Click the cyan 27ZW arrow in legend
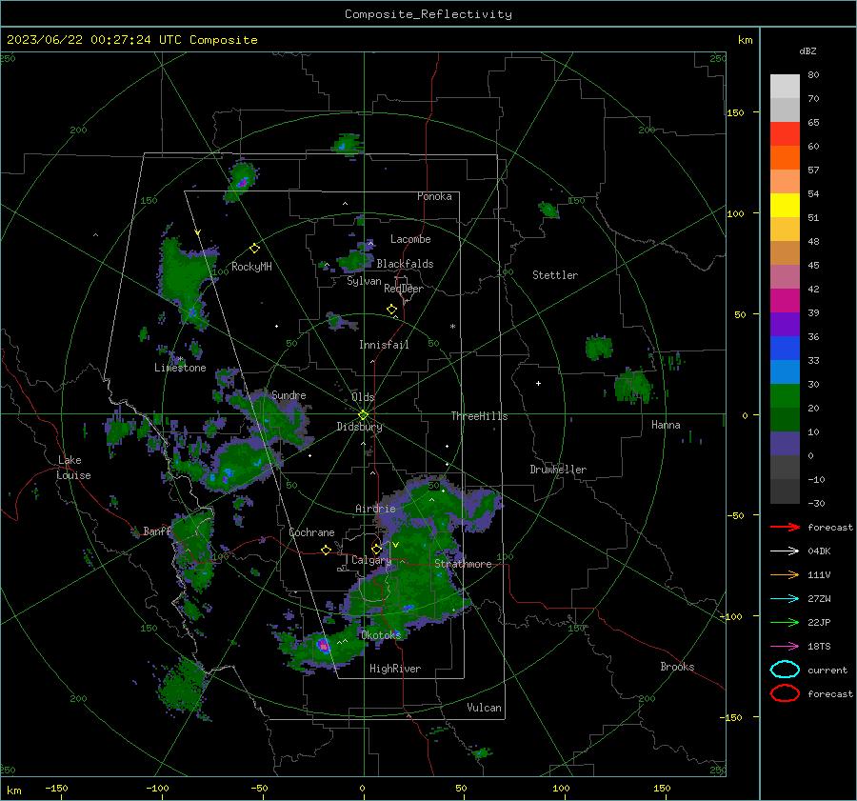The height and width of the screenshot is (801, 857). pyautogui.click(x=785, y=599)
